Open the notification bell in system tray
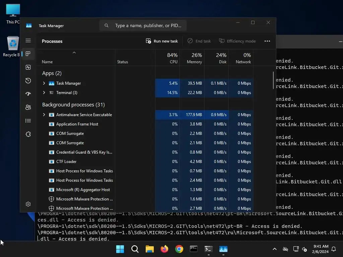Image resolution: width=343 pixels, height=257 pixels. (x=334, y=249)
